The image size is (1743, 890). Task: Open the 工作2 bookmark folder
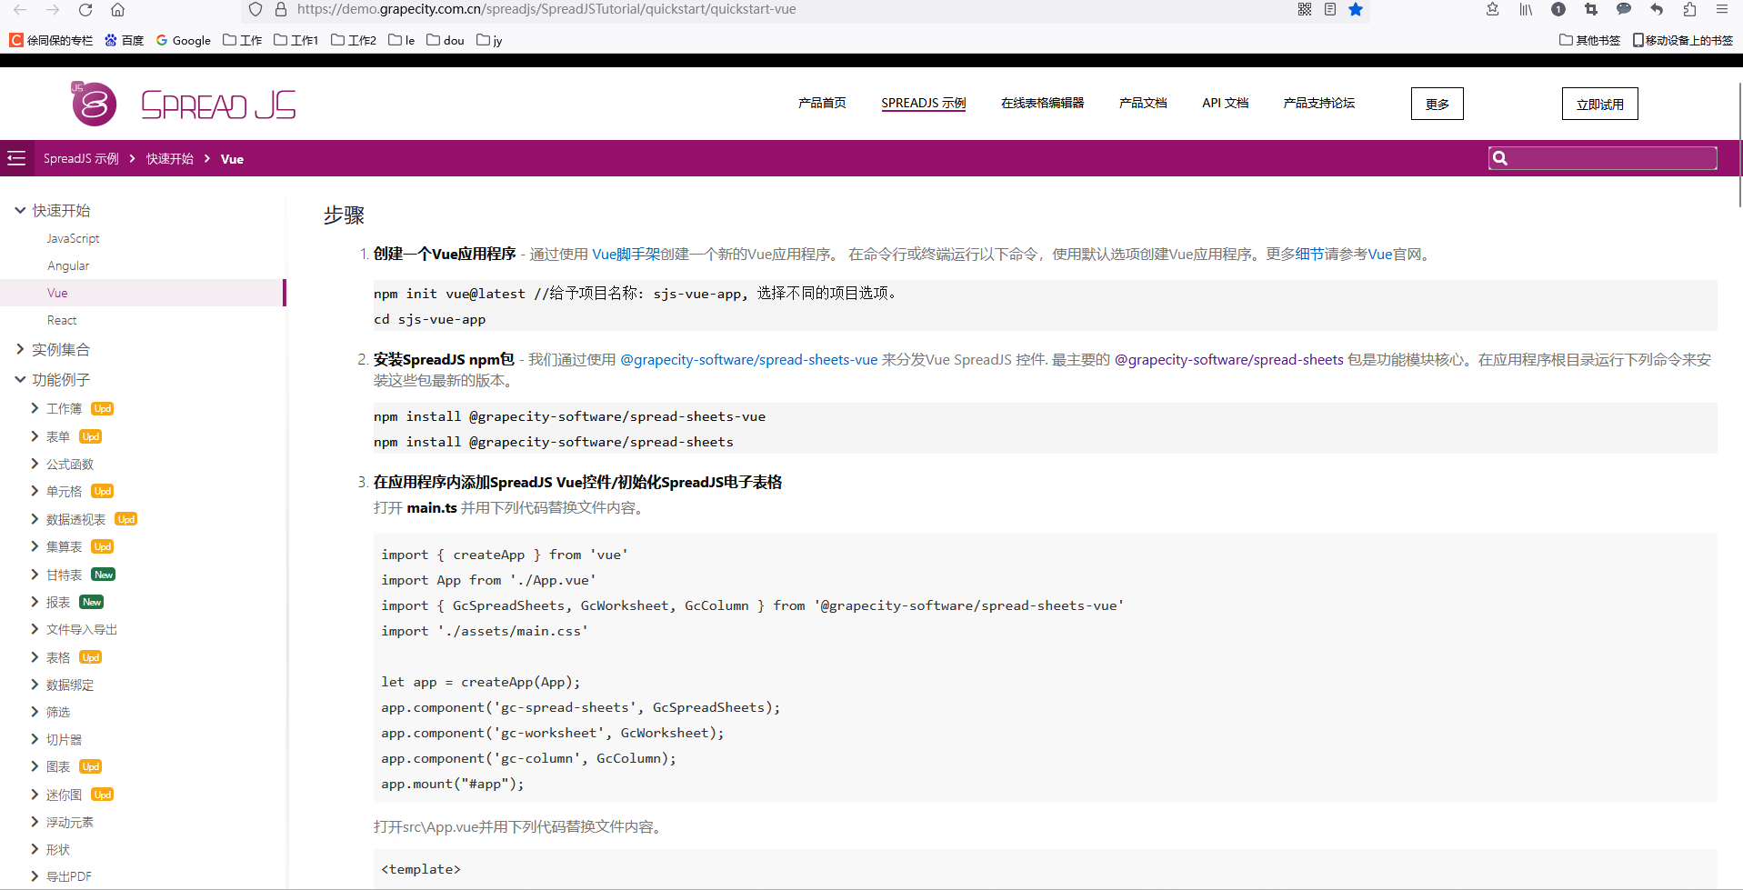(x=354, y=40)
